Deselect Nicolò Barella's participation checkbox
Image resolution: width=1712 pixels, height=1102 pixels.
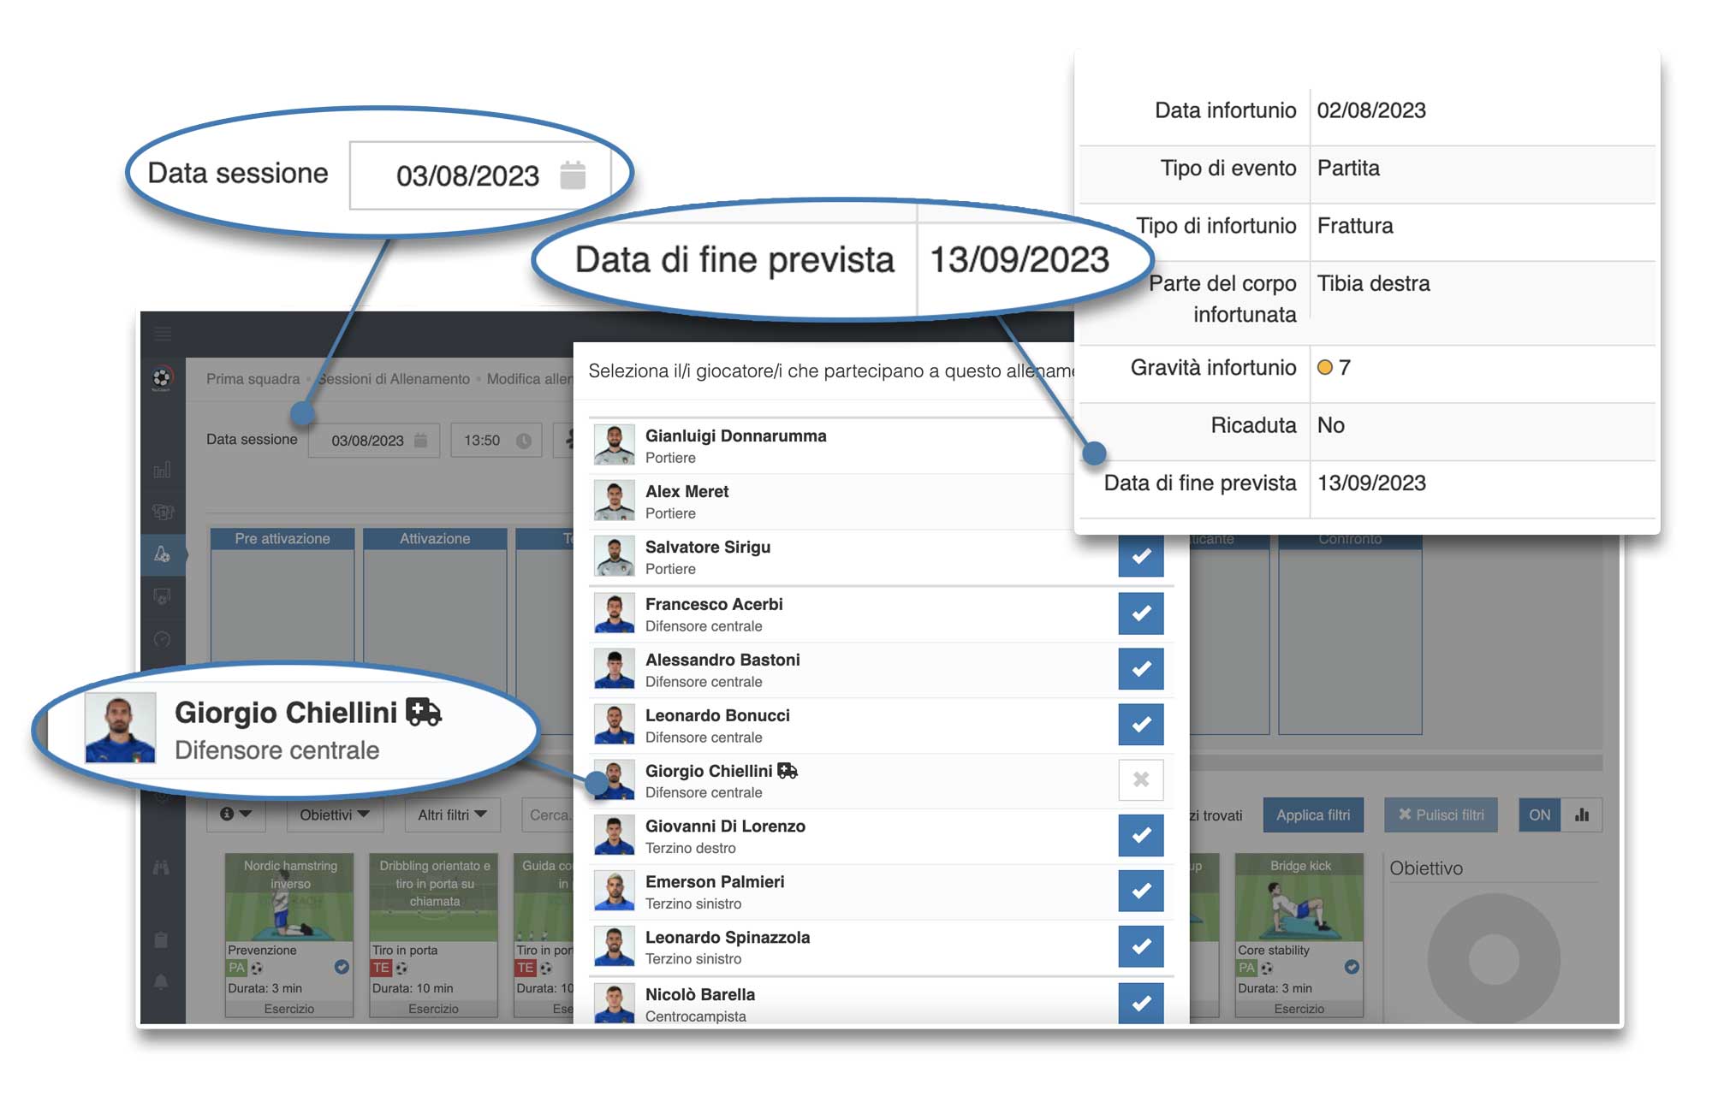pos(1141,1003)
